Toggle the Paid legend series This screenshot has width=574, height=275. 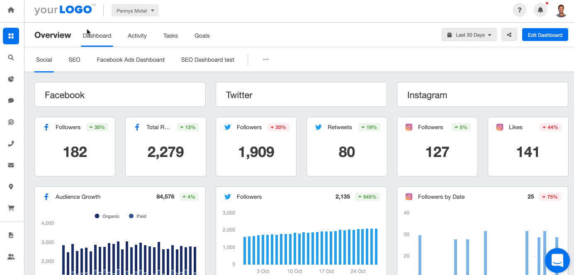click(137, 216)
